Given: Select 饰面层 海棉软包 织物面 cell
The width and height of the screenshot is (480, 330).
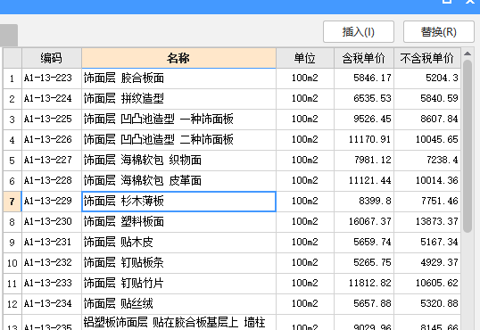Looking at the screenshot, I should 178,161.
